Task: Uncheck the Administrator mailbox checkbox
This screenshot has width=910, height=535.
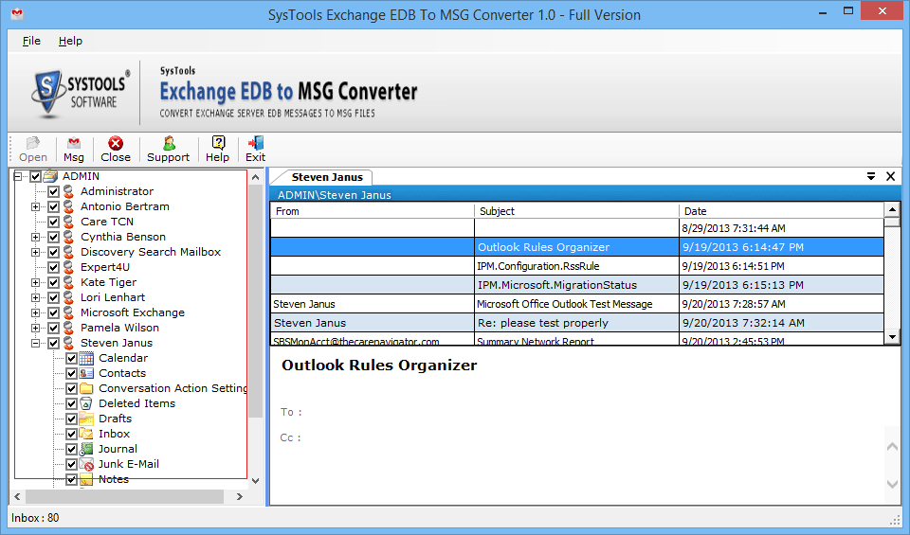Action: point(53,190)
